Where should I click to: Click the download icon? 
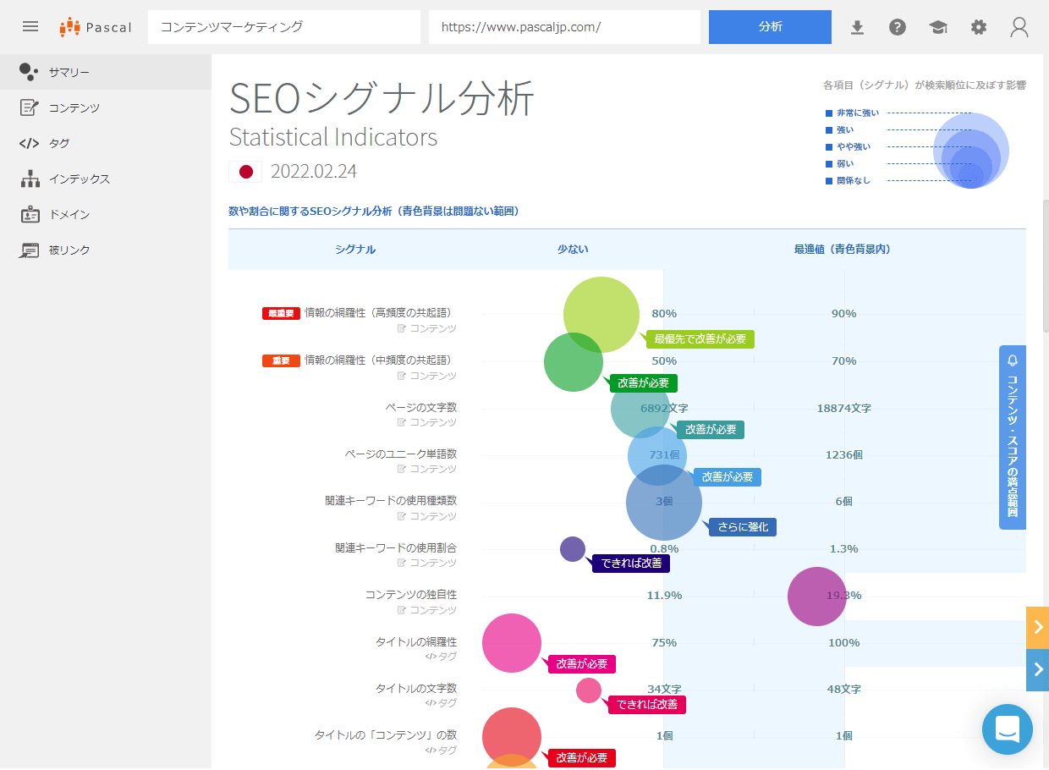pos(857,27)
